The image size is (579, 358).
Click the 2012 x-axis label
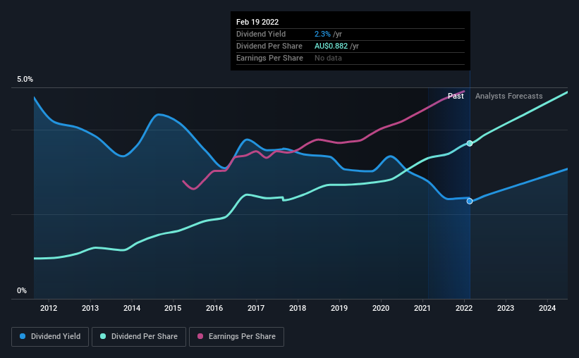[49, 308]
